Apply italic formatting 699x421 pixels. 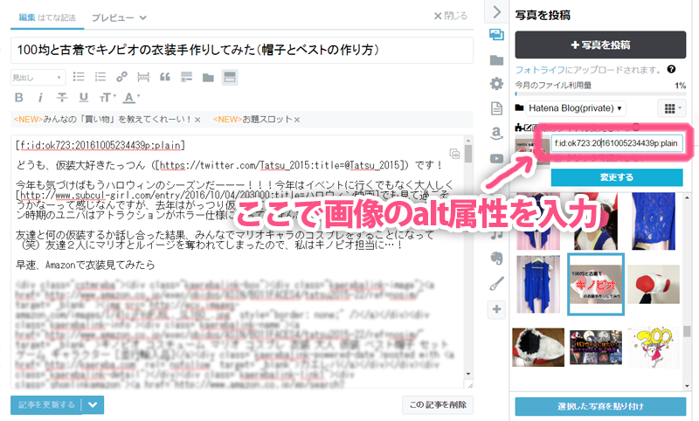40,98
